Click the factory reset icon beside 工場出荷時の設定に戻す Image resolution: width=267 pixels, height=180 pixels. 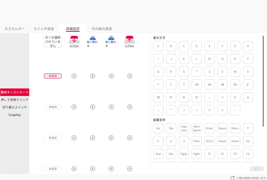(232, 178)
